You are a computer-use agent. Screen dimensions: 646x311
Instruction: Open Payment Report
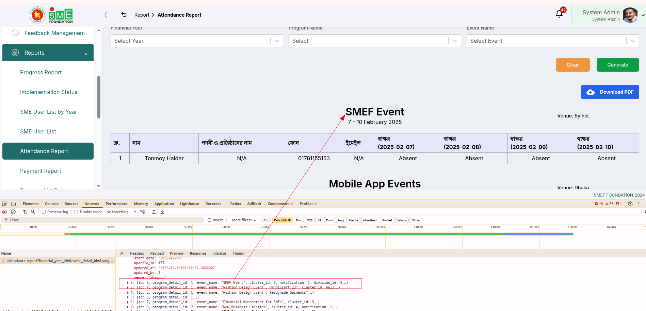[x=41, y=171]
